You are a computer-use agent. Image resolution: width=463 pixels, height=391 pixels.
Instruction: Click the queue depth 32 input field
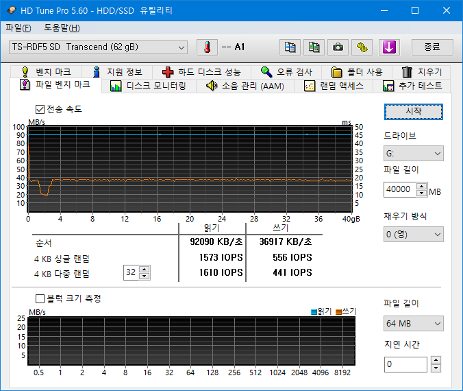point(131,272)
